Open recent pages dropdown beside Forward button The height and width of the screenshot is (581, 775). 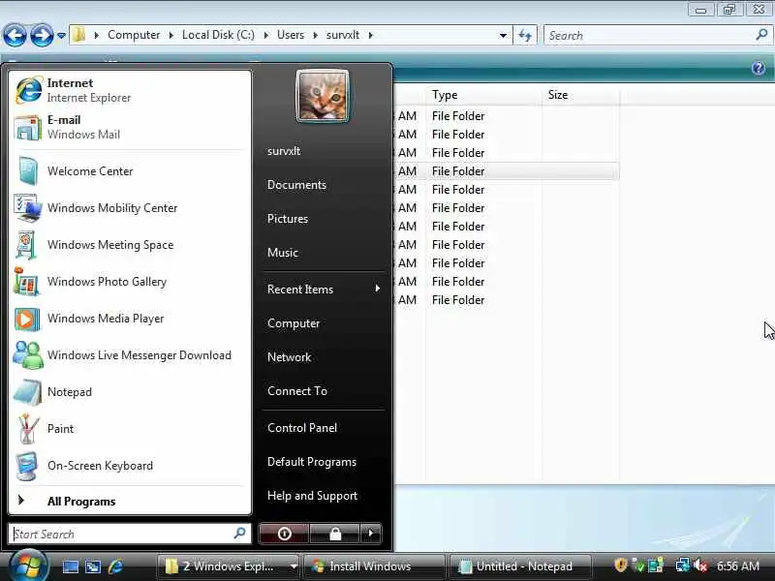pos(61,36)
